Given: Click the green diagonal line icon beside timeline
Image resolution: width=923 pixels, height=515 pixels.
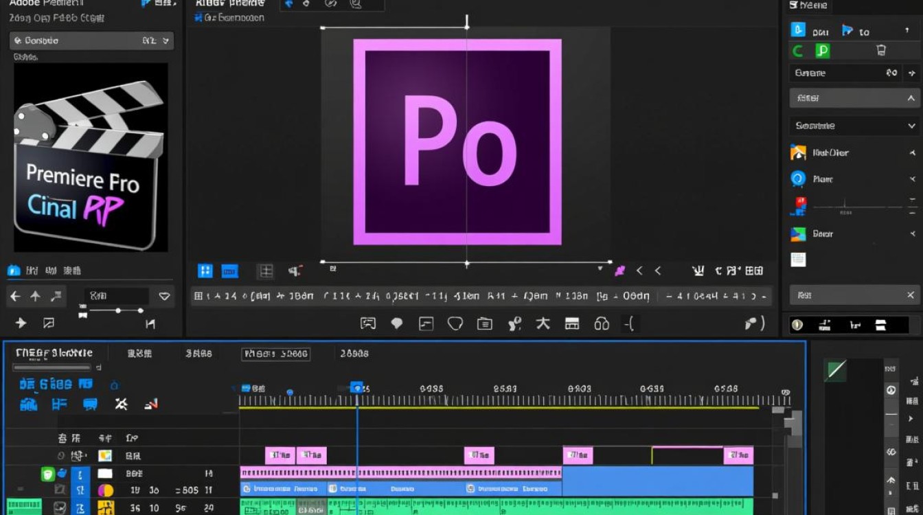Looking at the screenshot, I should [836, 371].
